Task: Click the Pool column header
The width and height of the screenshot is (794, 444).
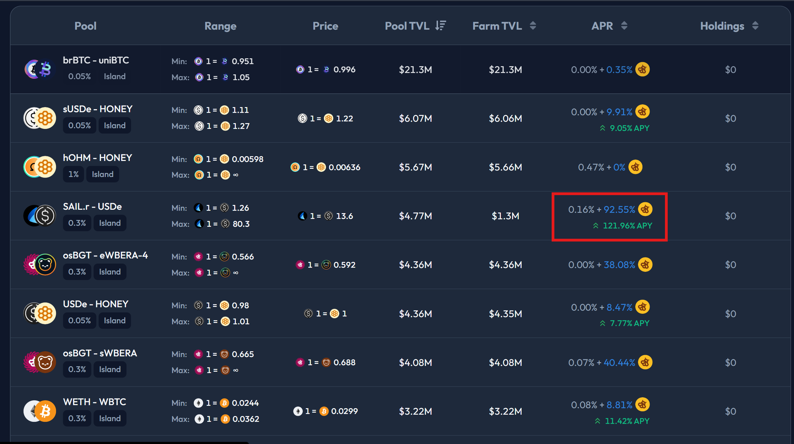Action: 85,26
